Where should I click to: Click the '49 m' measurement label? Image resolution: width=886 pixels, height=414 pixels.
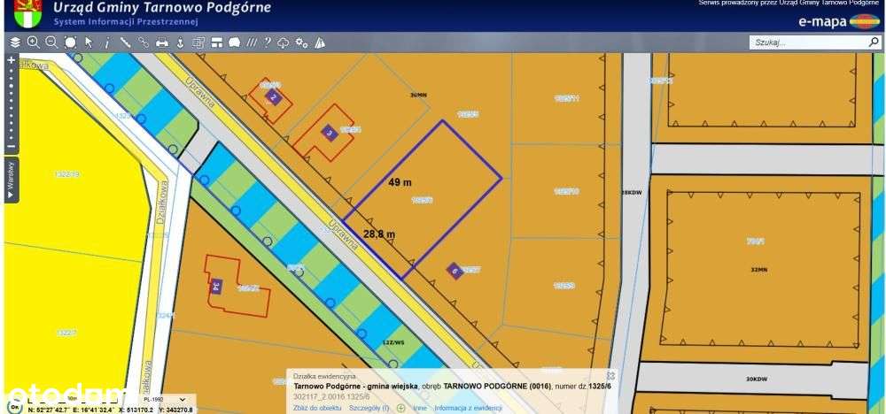[400, 183]
